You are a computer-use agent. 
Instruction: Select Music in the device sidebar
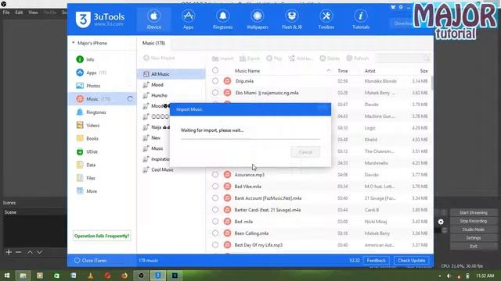click(102, 99)
